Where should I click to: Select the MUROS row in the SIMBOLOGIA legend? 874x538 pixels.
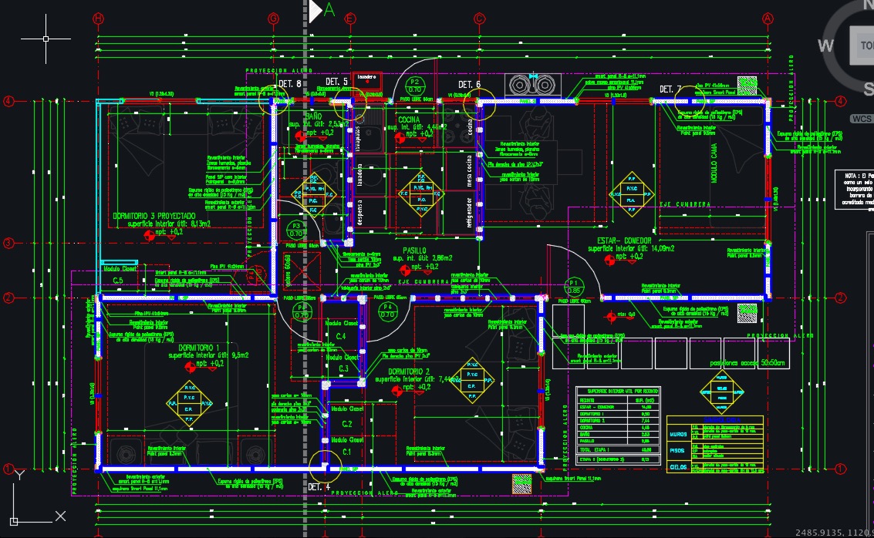pos(677,435)
